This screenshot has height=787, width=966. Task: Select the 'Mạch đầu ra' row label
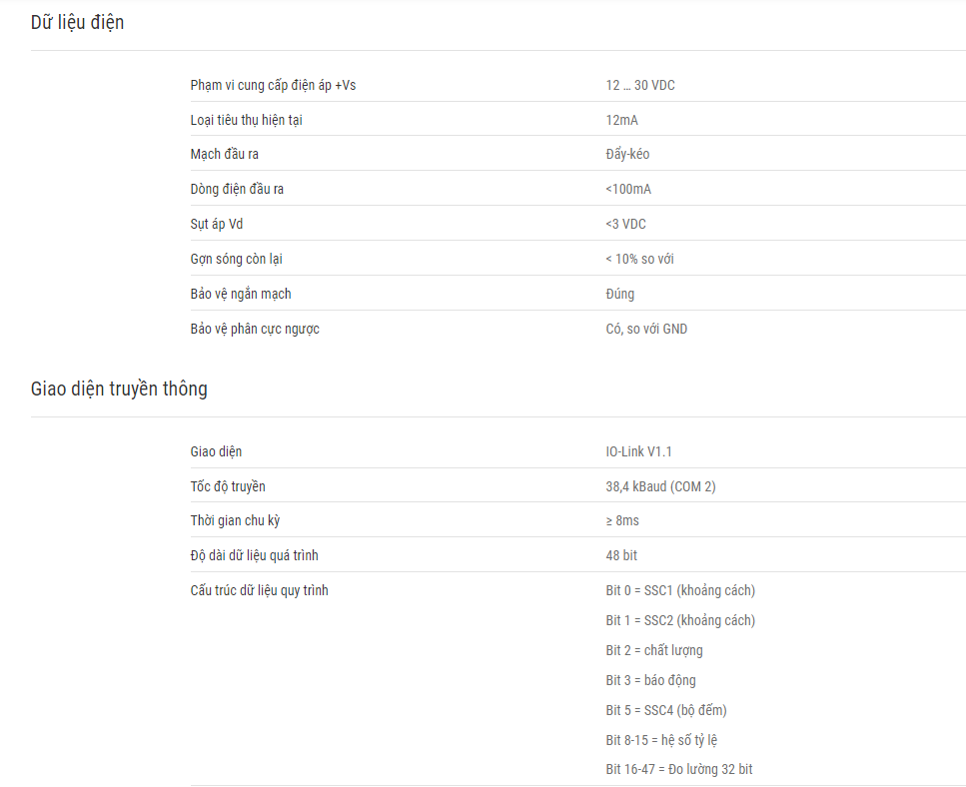224,154
